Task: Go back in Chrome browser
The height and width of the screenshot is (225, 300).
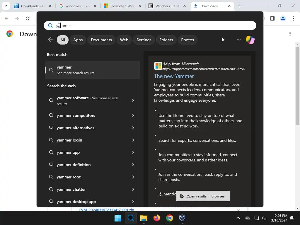Action: pyautogui.click(x=6, y=18)
